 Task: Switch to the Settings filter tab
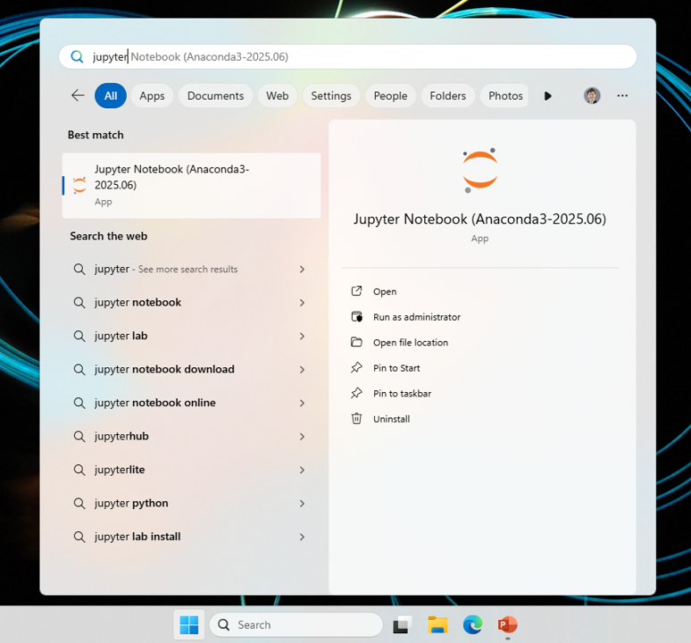[331, 96]
